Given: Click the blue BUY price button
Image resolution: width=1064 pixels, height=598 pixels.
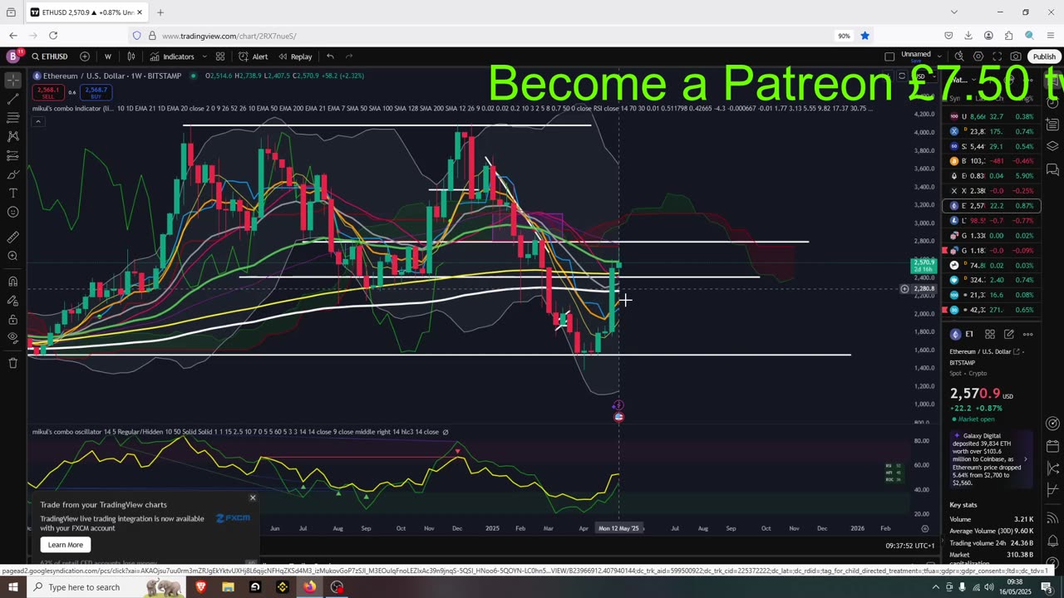Looking at the screenshot, I should [96, 93].
